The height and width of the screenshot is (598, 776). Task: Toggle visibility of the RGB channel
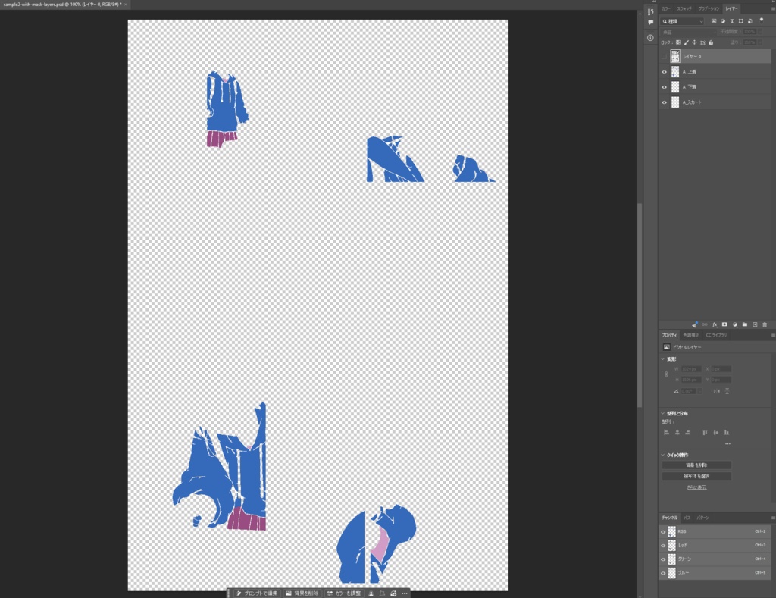pyautogui.click(x=663, y=531)
